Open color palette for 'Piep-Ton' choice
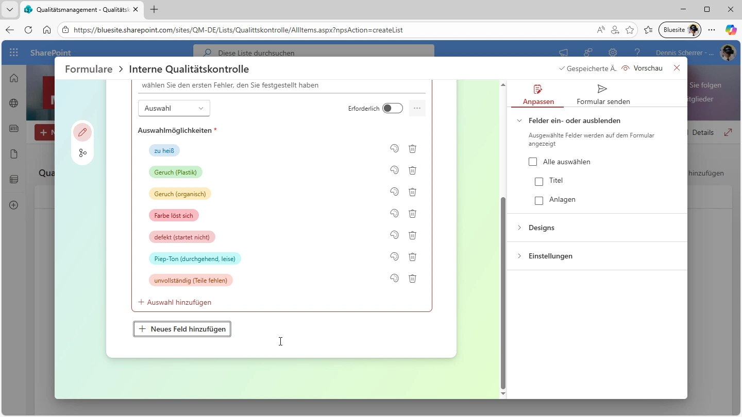 click(x=394, y=257)
